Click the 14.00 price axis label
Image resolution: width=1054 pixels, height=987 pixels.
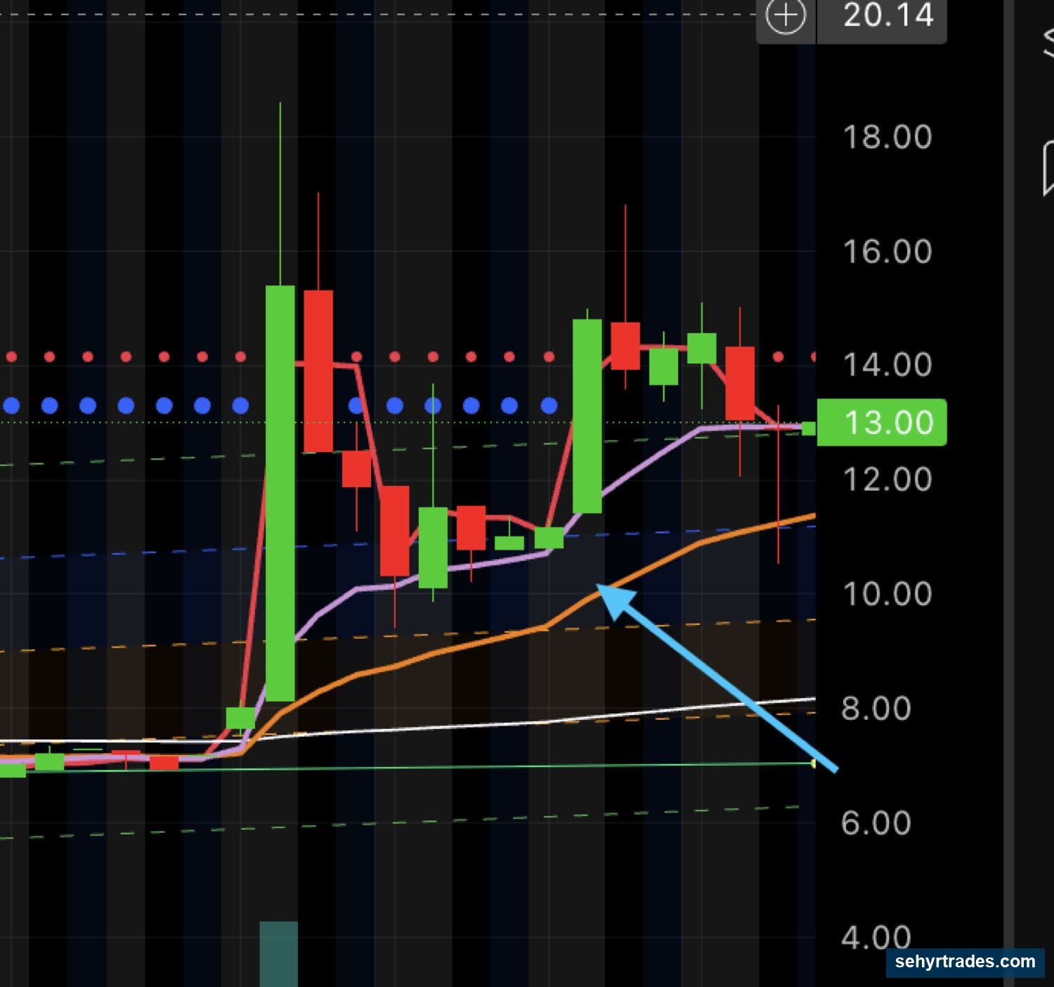(887, 365)
